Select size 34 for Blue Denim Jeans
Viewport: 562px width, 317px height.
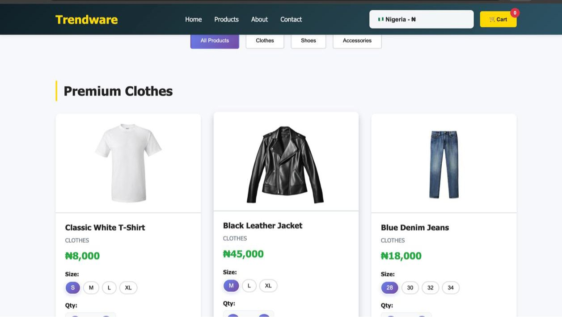(x=450, y=287)
